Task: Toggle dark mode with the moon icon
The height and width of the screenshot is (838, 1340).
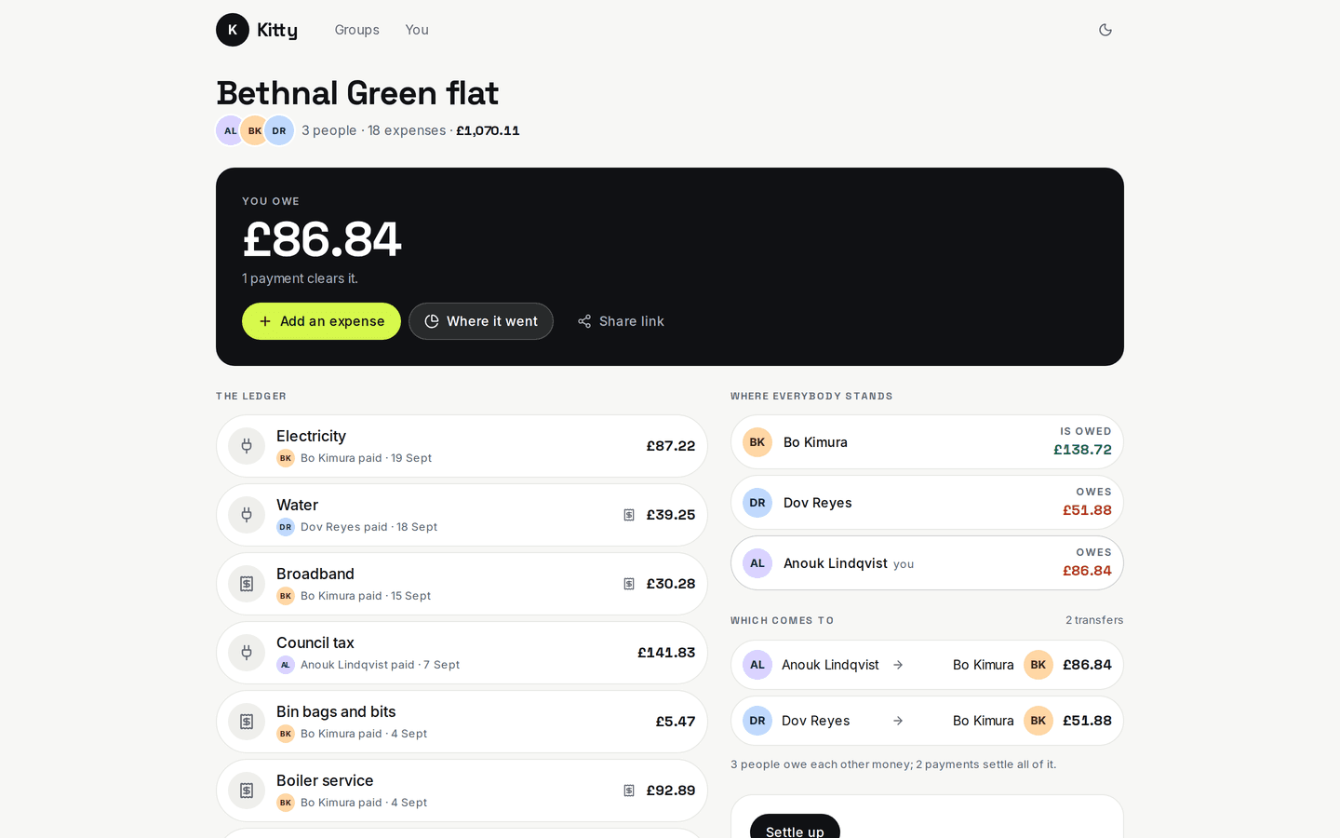Action: pos(1105,30)
